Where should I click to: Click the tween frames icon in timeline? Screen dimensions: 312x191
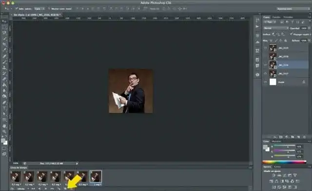click(58, 189)
